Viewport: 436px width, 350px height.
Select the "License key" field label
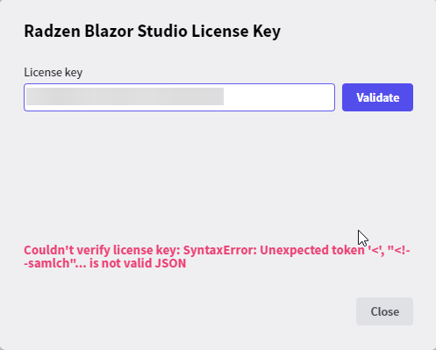(x=54, y=72)
